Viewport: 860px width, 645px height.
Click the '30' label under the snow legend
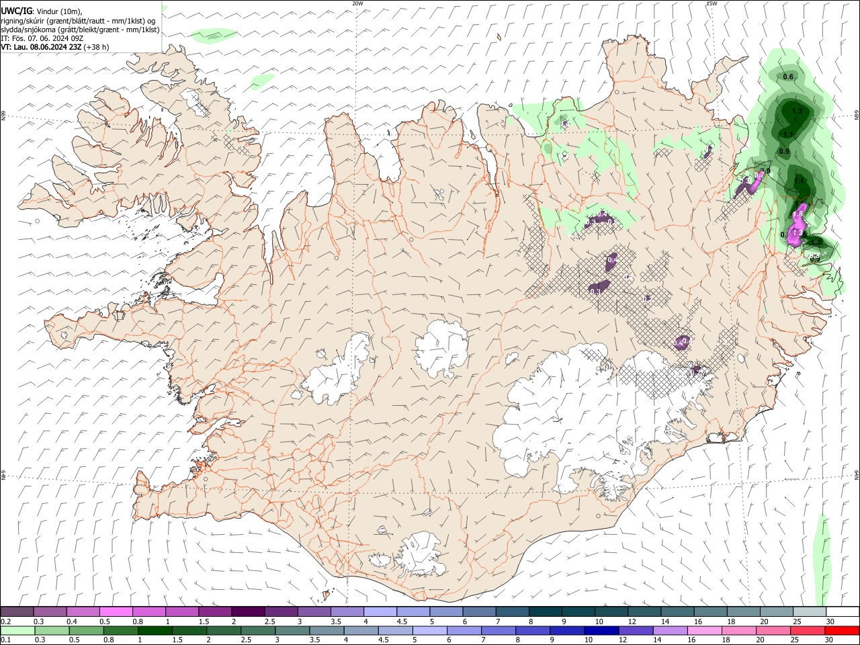pyautogui.click(x=830, y=621)
